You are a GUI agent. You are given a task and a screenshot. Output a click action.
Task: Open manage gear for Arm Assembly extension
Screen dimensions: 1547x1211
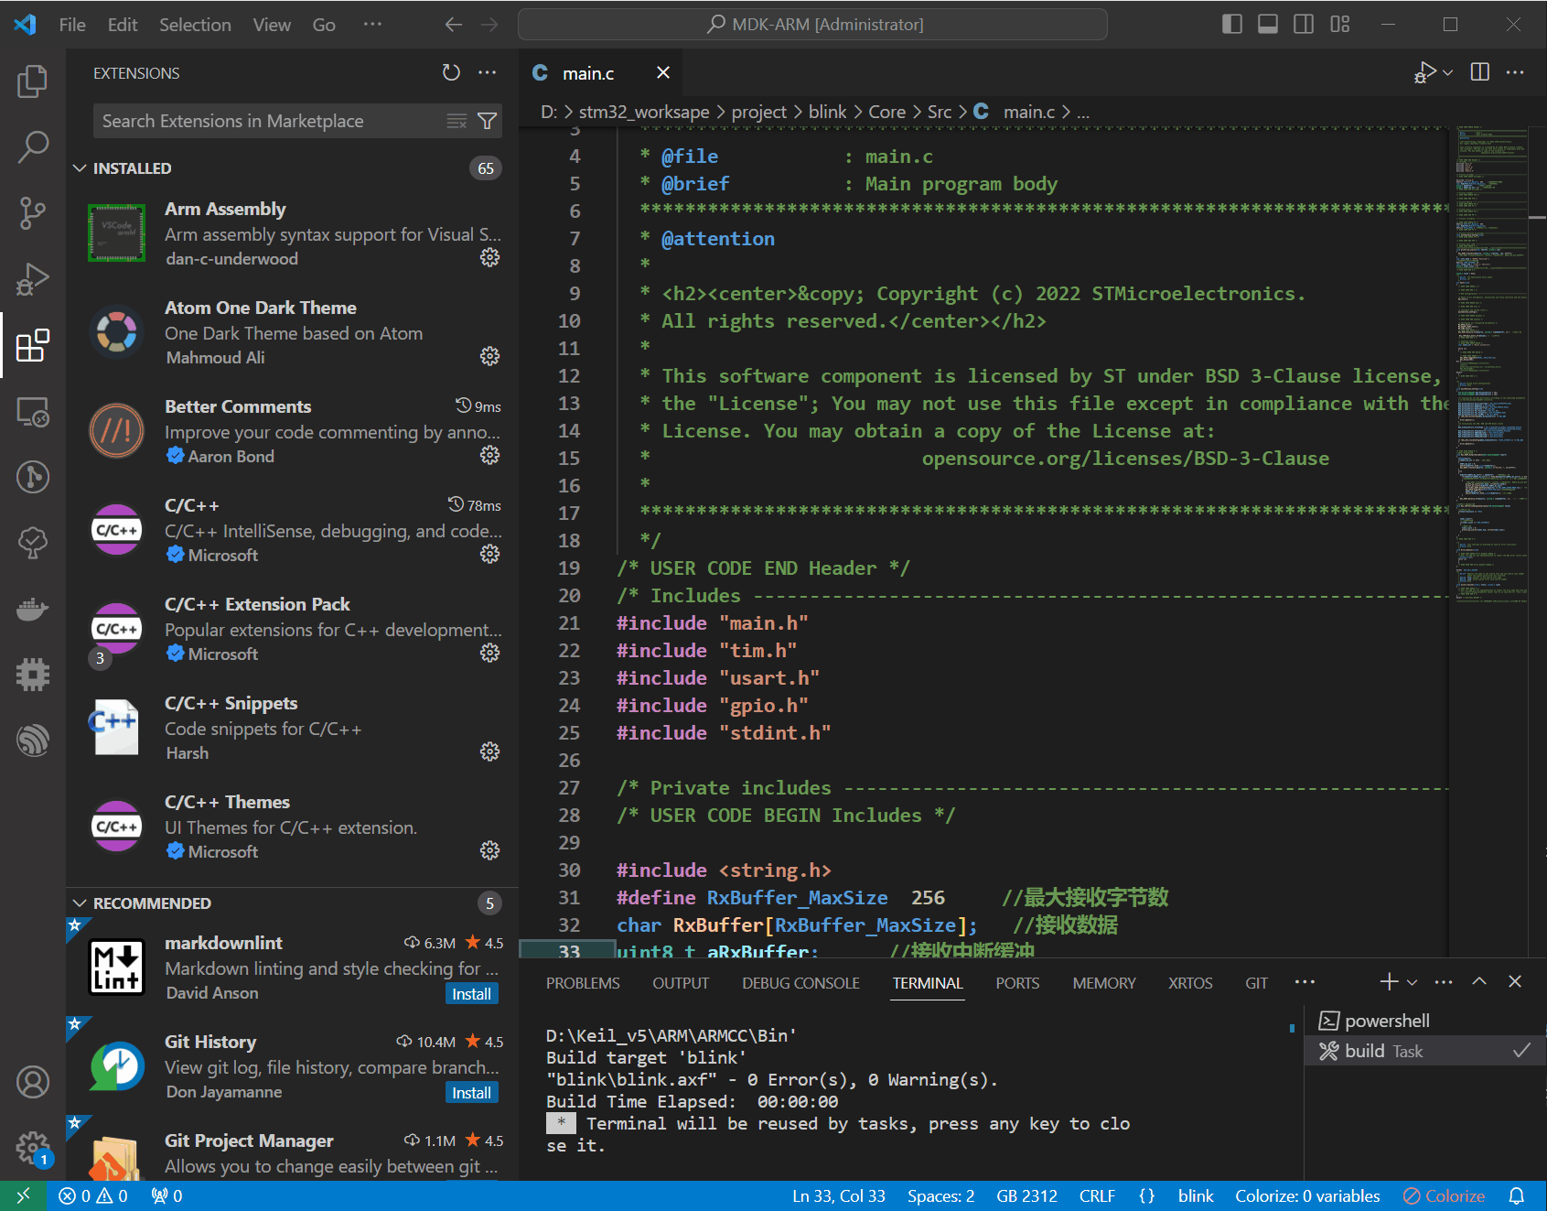(x=490, y=257)
